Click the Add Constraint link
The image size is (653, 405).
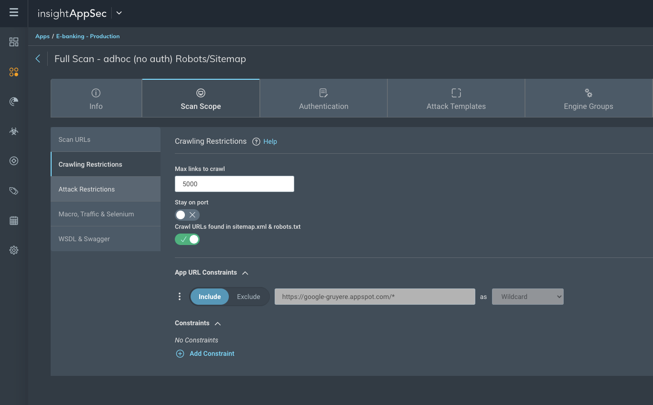212,354
